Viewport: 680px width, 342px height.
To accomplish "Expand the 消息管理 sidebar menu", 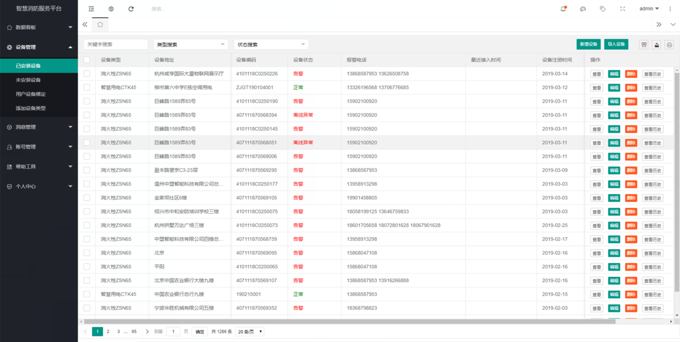I will (x=39, y=127).
